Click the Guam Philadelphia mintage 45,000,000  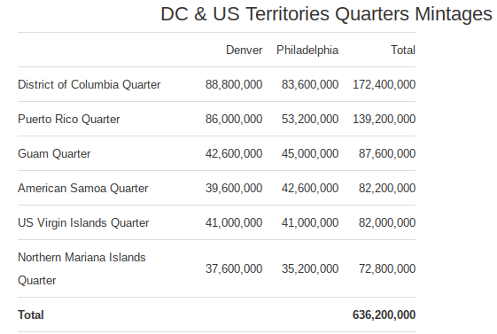coord(310,153)
